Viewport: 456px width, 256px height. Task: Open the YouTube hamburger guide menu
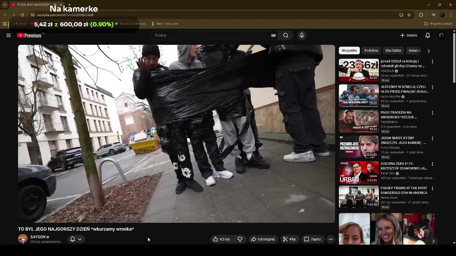(9, 35)
